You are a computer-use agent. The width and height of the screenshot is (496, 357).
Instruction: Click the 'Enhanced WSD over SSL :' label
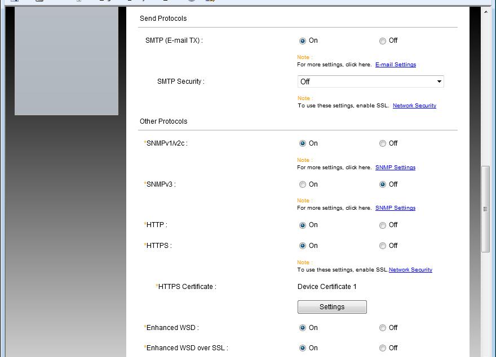tap(186, 348)
